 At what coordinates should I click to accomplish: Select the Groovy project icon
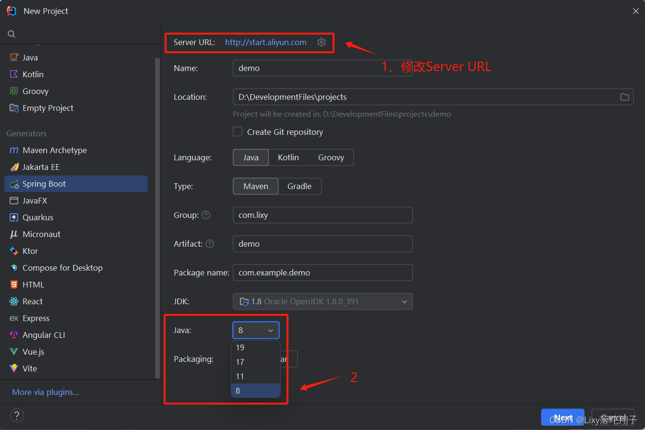click(14, 91)
